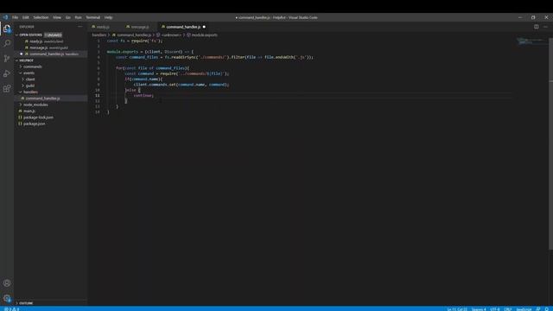Viewport: 553px width, 311px height.
Task: Click line number 11 in gutter
Action: click(97, 96)
